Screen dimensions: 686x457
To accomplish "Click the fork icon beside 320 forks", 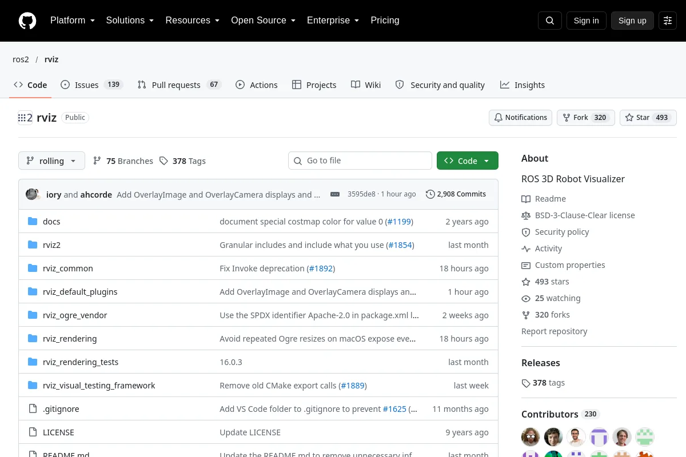I will pyautogui.click(x=526, y=315).
